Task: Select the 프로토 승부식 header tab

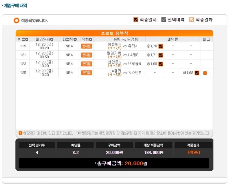Action: tap(114, 33)
